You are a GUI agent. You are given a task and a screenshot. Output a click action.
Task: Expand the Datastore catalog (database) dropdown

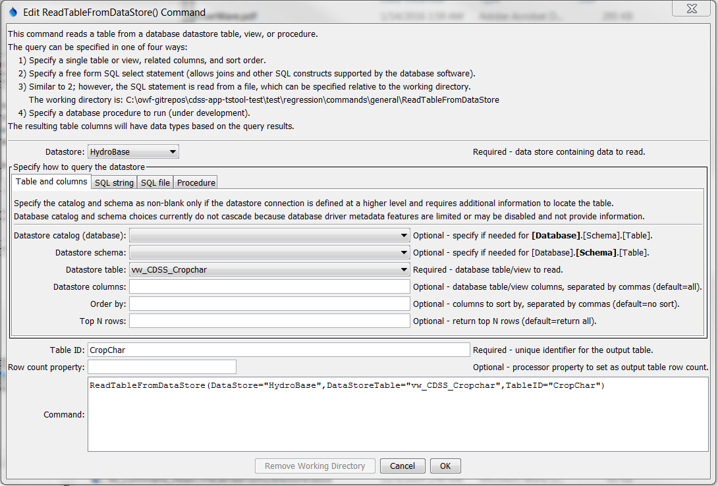402,235
